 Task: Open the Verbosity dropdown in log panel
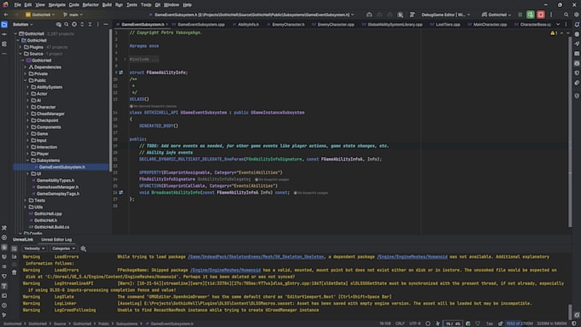point(34,248)
